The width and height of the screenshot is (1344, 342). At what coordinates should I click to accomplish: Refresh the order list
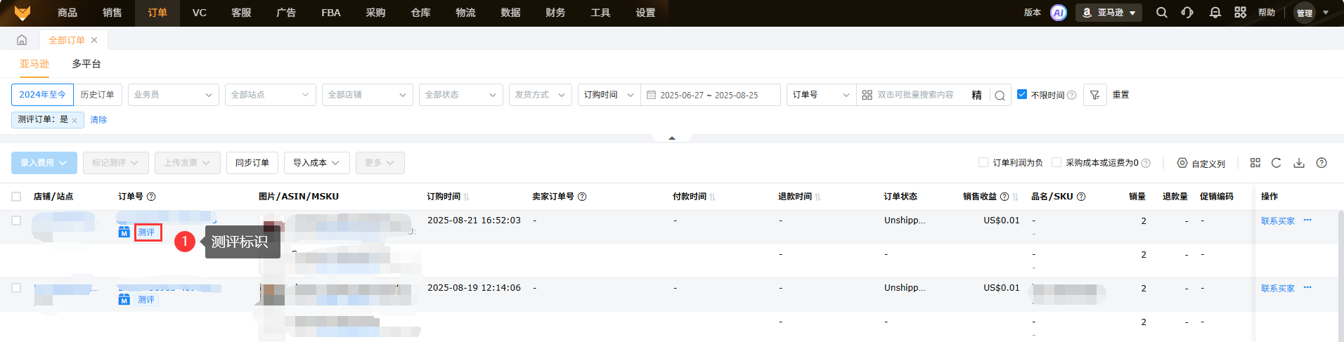tap(1277, 163)
